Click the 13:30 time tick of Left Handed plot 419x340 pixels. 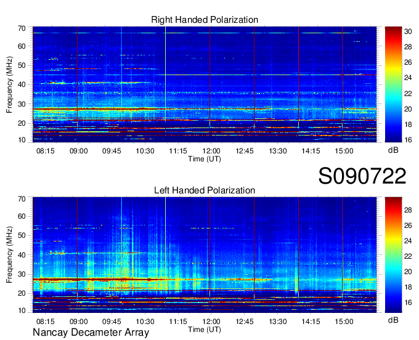(278, 322)
